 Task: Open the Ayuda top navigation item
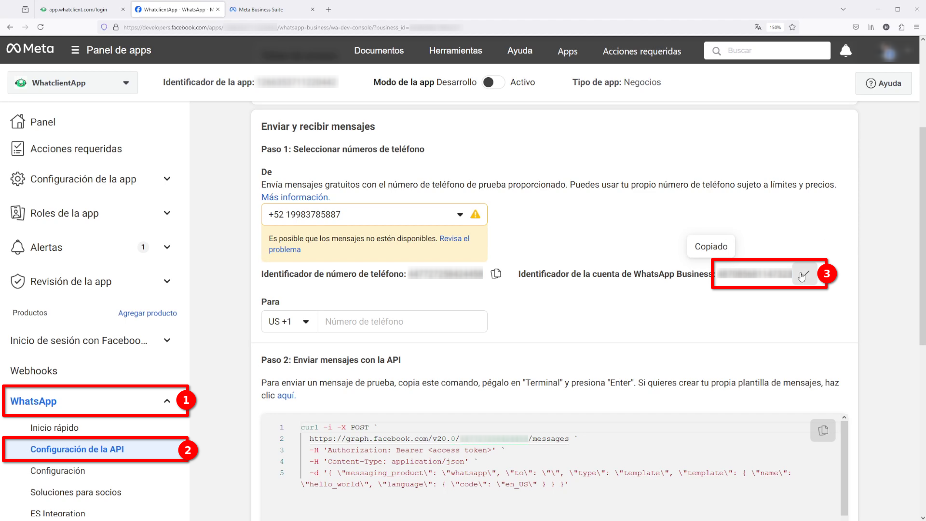pos(519,51)
